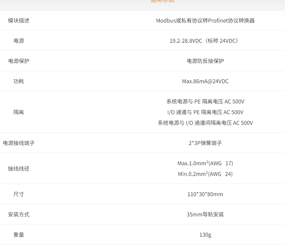Select the 重量 label
285x245 pixels.
click(19, 235)
